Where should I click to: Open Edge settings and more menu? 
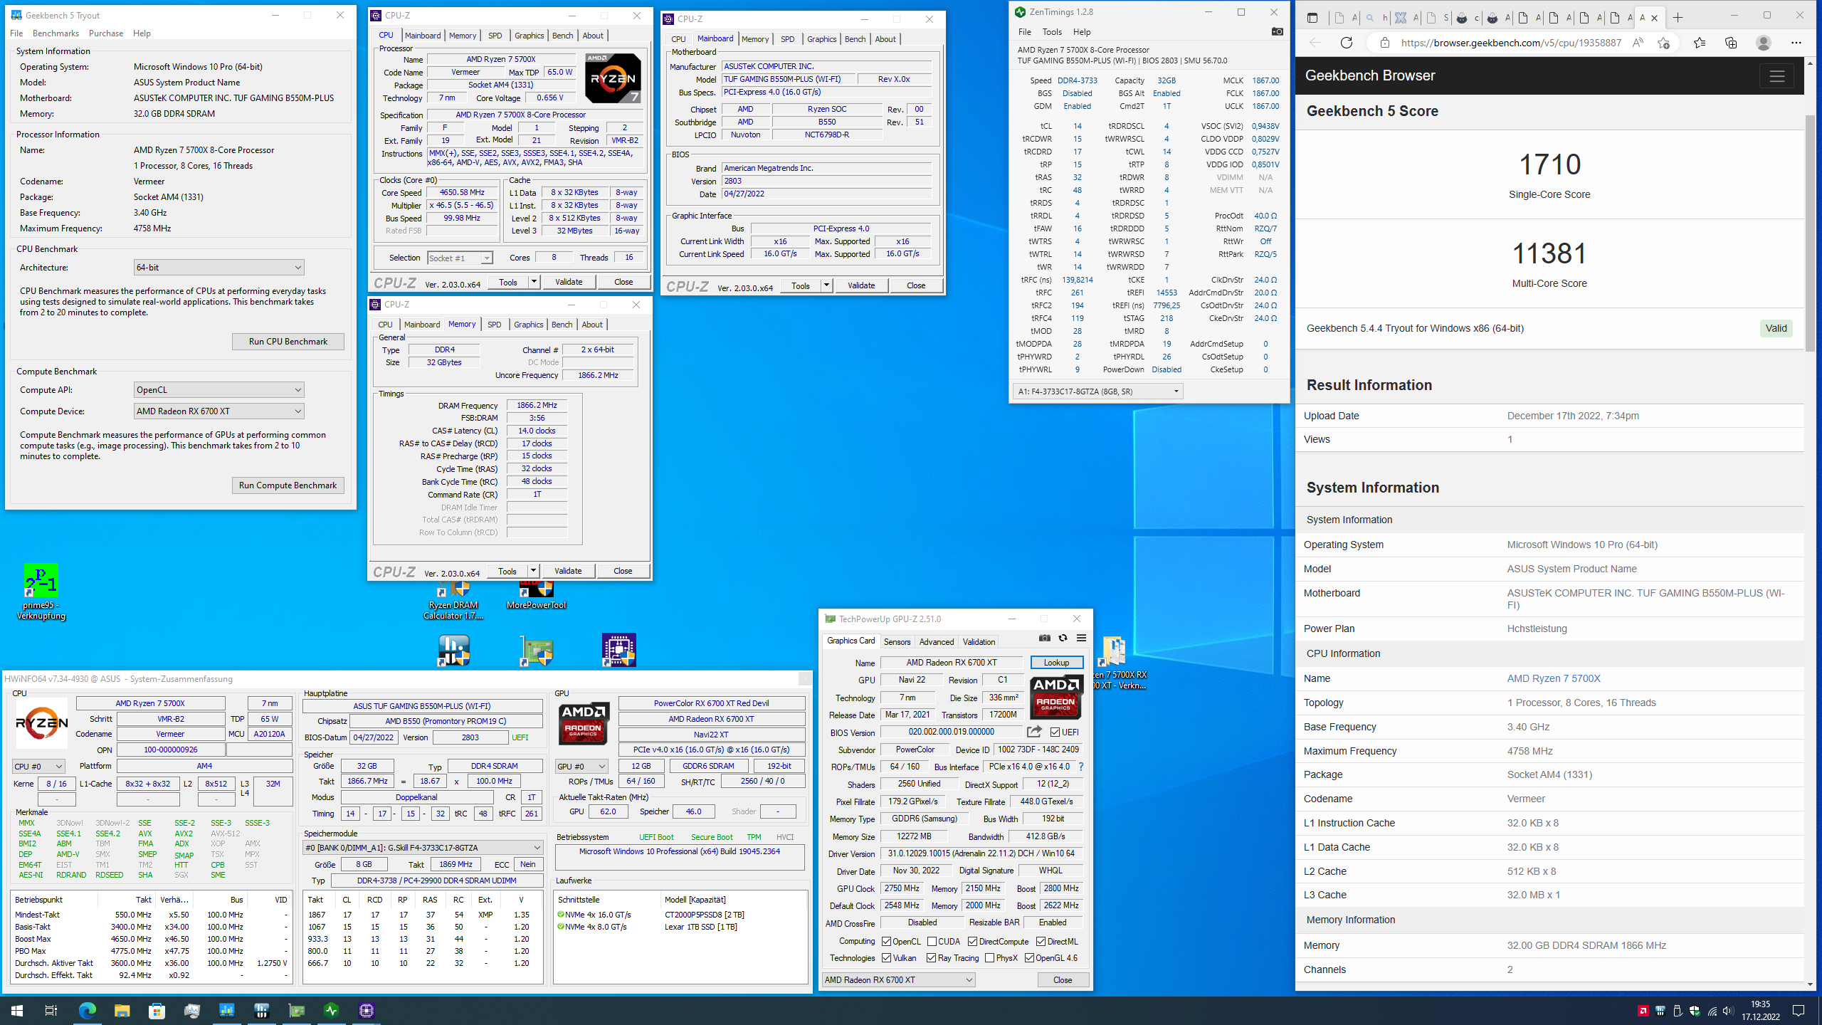click(1796, 43)
